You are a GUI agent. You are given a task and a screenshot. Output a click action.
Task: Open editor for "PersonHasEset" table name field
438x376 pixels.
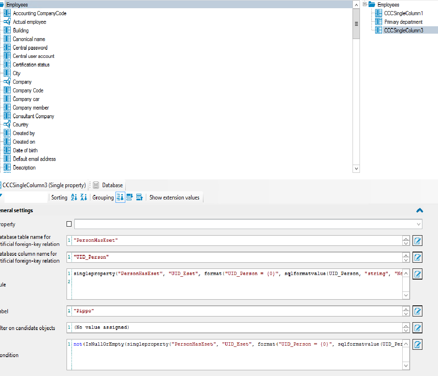click(x=417, y=241)
